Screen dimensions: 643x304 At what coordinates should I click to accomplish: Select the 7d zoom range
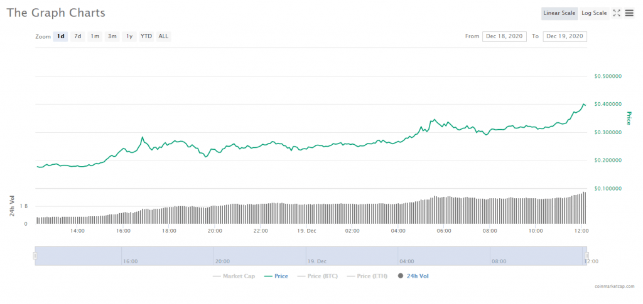click(78, 36)
